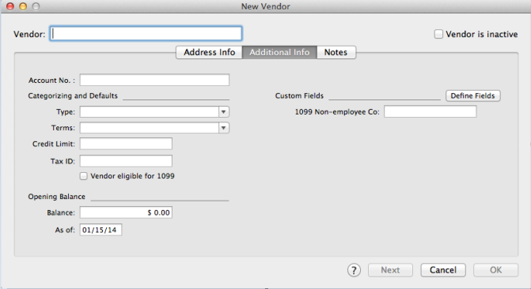Click the OK button
This screenshot has width=531, height=289.
tap(495, 270)
